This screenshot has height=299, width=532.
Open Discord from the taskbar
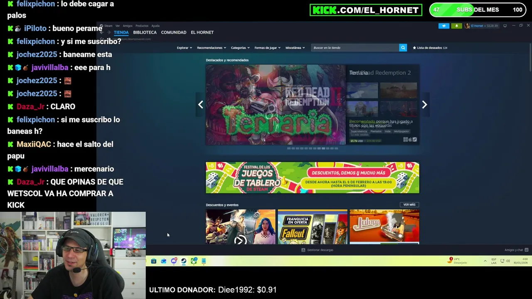pyautogui.click(x=174, y=261)
